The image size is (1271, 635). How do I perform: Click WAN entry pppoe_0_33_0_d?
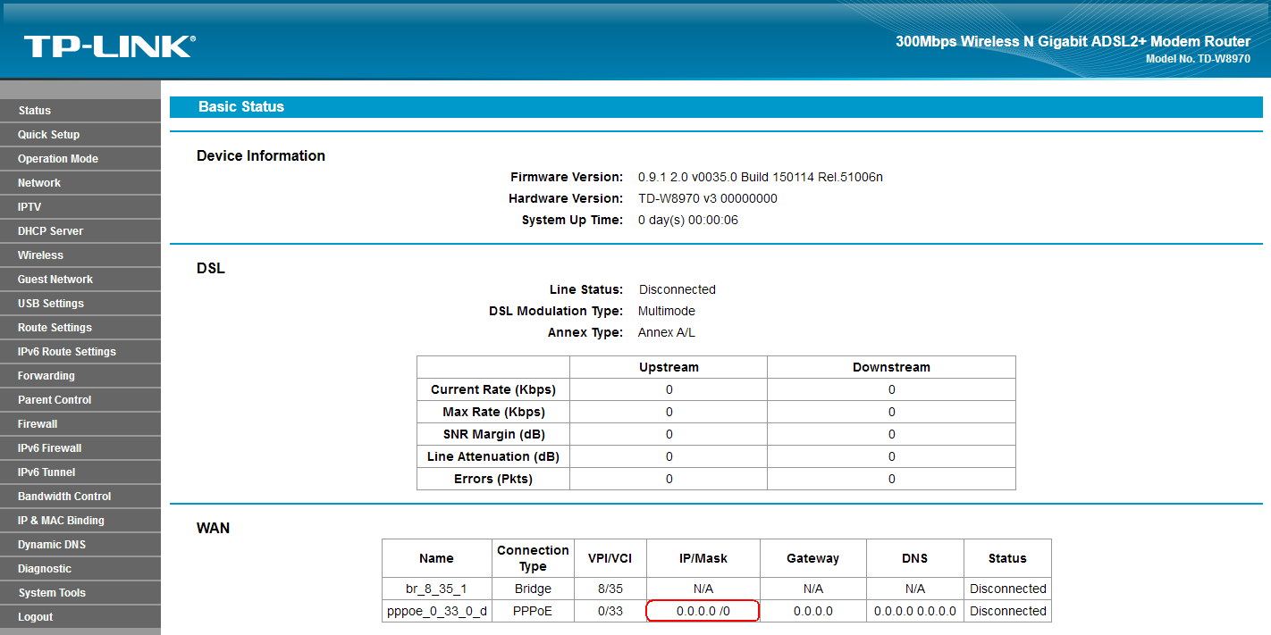click(437, 611)
